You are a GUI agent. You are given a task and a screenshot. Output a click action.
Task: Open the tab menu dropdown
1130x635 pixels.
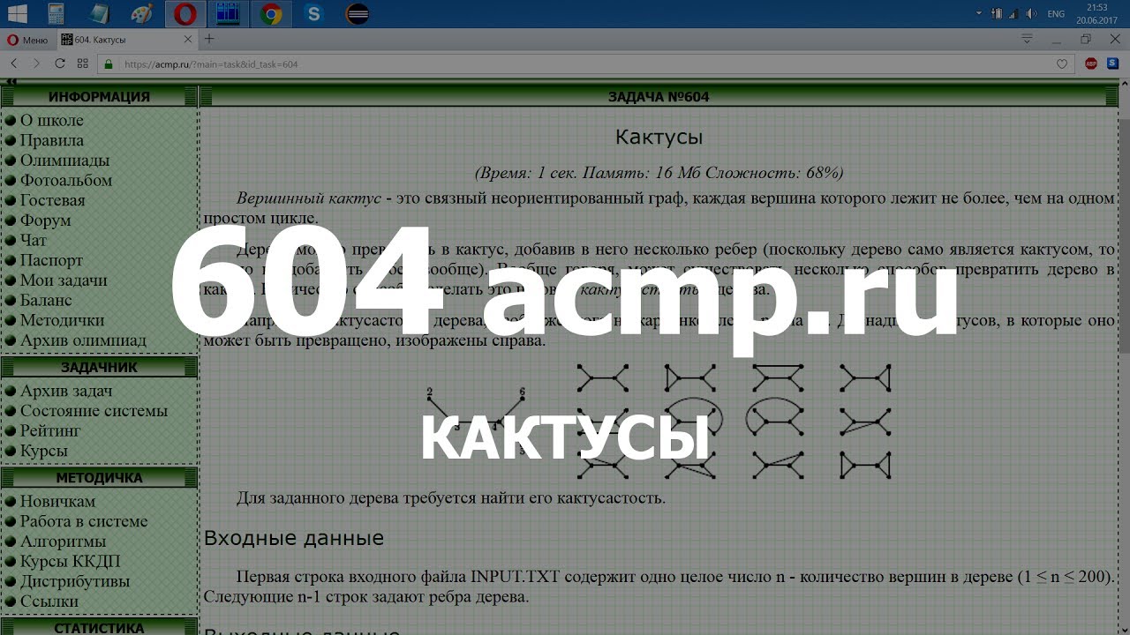1027,40
